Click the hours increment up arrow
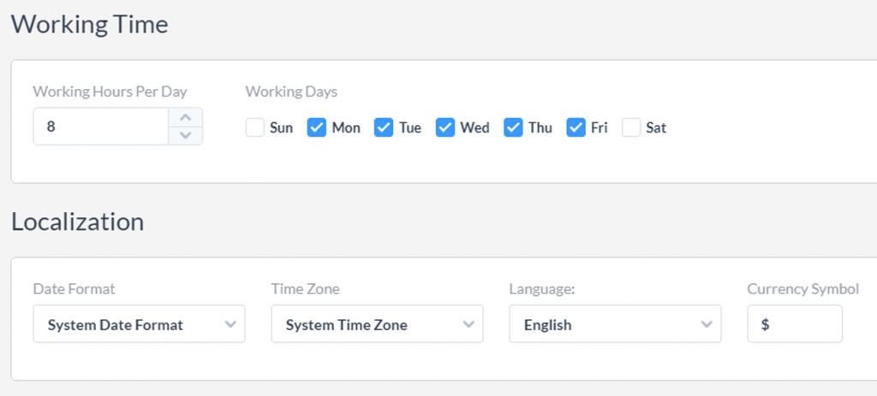The height and width of the screenshot is (396, 877). tap(186, 117)
